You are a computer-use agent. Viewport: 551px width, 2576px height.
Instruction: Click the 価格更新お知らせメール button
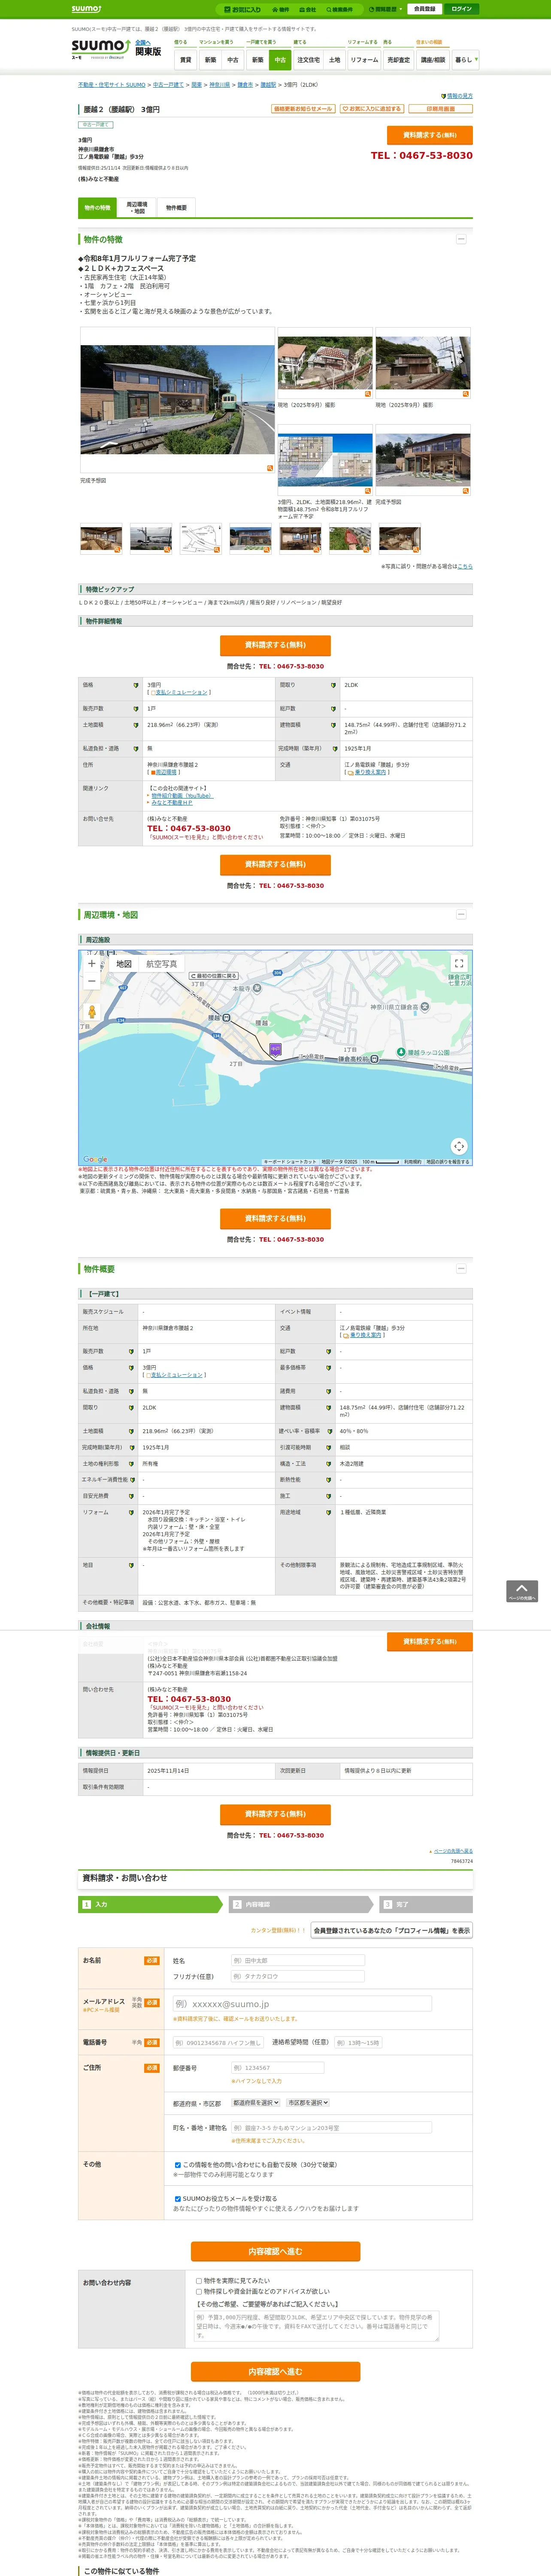303,109
